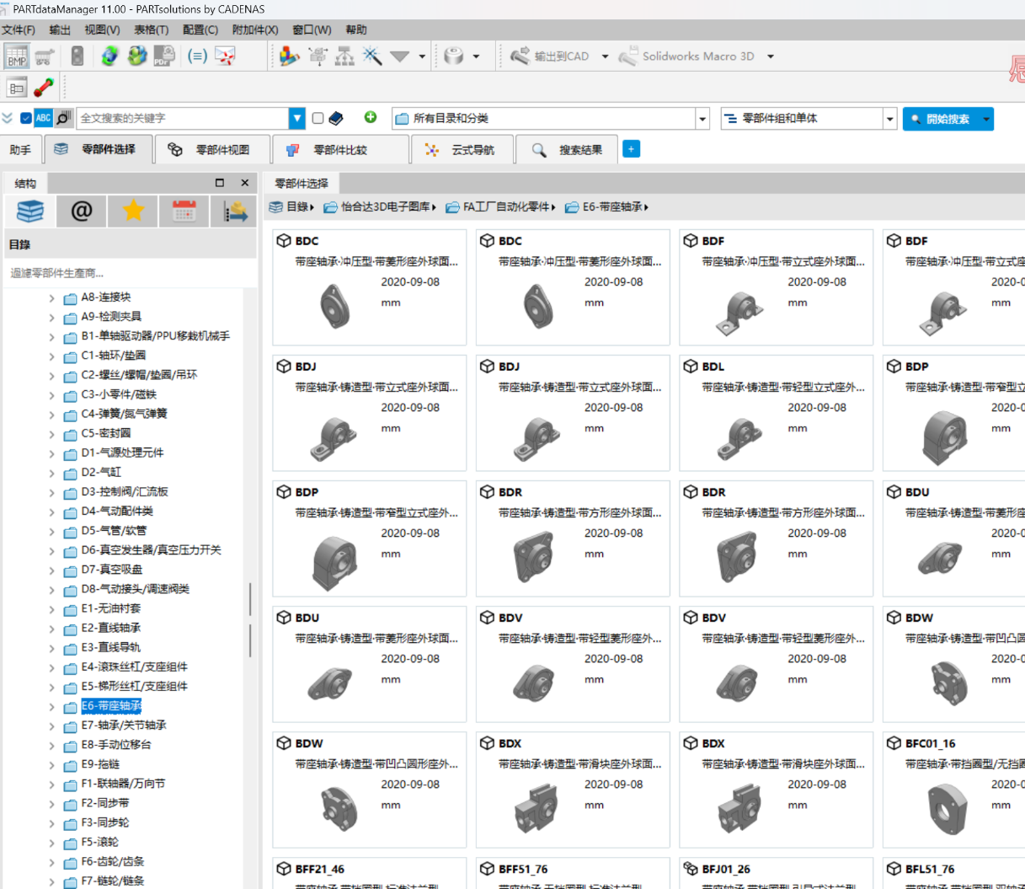1025x889 pixels.
Task: Click the blue plus add-tab button
Action: coord(631,148)
